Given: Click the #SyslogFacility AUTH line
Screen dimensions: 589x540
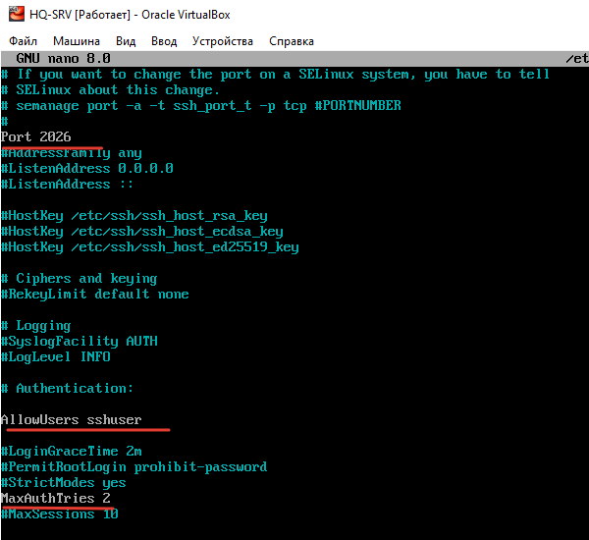Looking at the screenshot, I should [79, 341].
